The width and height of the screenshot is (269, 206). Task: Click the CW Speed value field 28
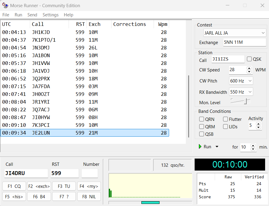238,70
